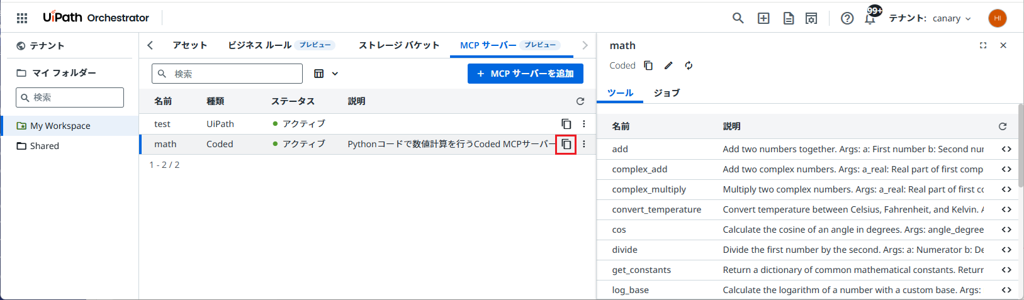Open the search magnifier in the header
This screenshot has width=1024, height=300.
coord(738,18)
